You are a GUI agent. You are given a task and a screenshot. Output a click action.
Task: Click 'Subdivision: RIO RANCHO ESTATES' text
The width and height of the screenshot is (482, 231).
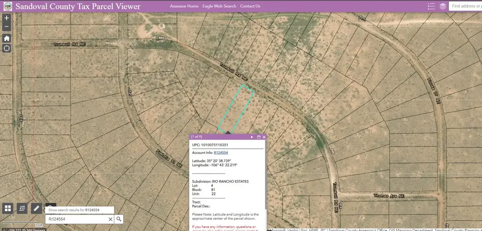point(220,182)
